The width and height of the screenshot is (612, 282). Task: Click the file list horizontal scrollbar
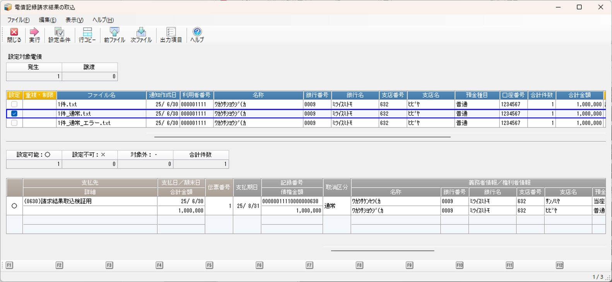coord(302,137)
